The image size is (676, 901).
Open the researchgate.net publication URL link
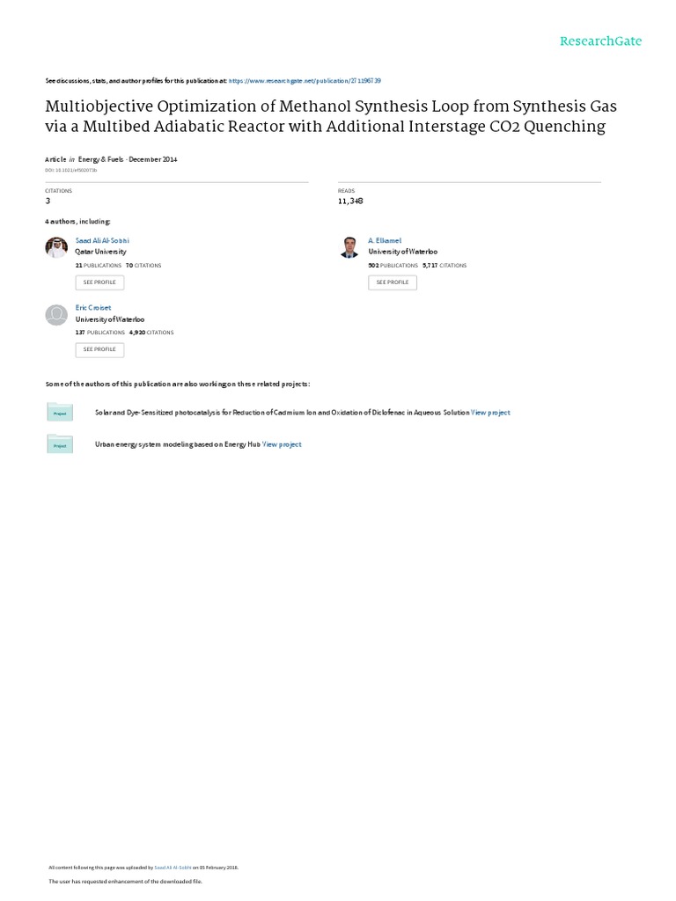tap(305, 80)
